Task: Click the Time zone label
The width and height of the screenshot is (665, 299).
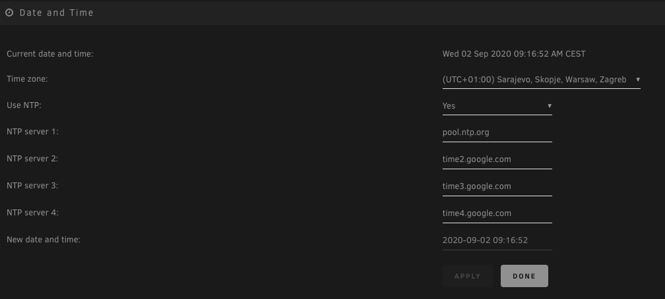Action: click(27, 79)
